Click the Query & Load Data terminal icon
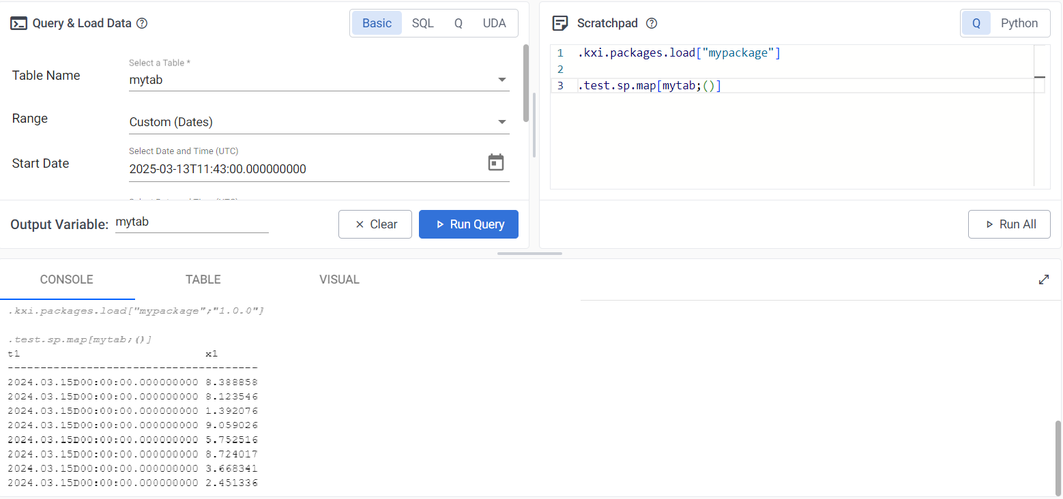The height and width of the screenshot is (499, 1063). (19, 23)
